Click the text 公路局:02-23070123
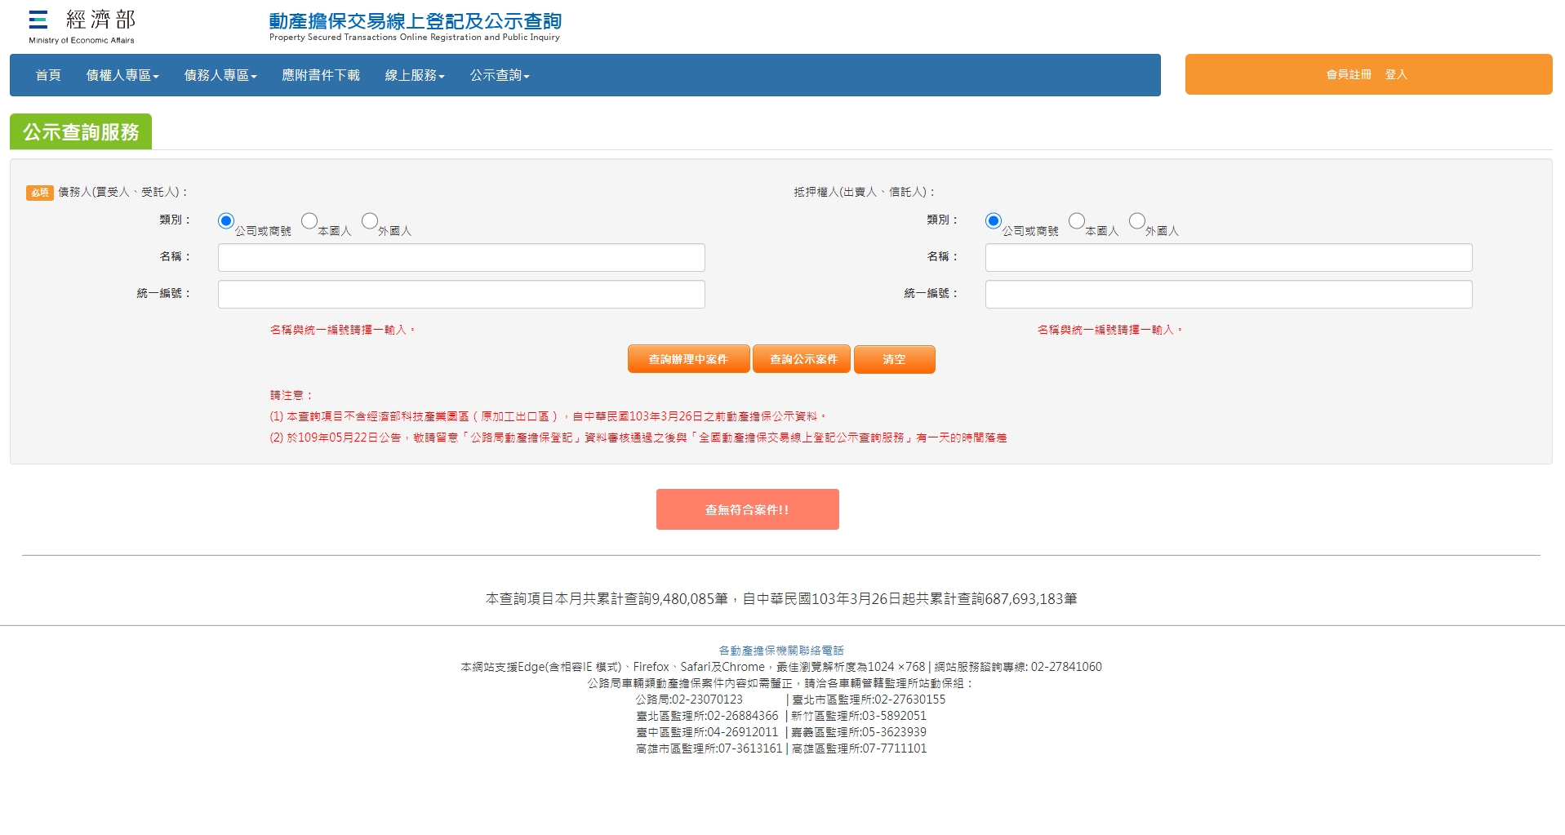The image size is (1565, 835). [x=689, y=700]
